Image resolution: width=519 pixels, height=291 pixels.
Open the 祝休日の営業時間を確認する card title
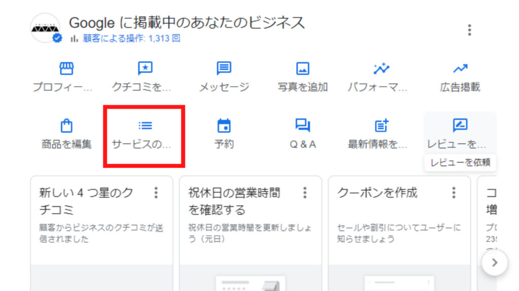pos(234,201)
